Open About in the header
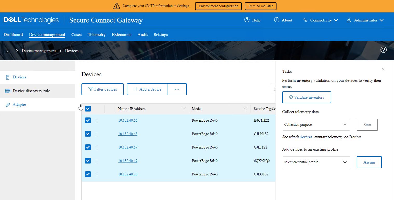The image size is (394, 200). (x=283, y=20)
